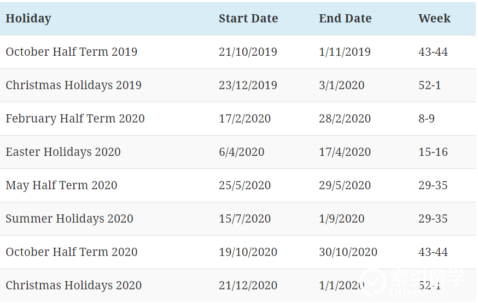Select start date 17/2/2020 cell
This screenshot has width=478, height=303.
click(x=244, y=119)
